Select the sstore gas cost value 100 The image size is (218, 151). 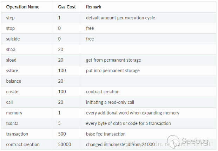pos(62,70)
